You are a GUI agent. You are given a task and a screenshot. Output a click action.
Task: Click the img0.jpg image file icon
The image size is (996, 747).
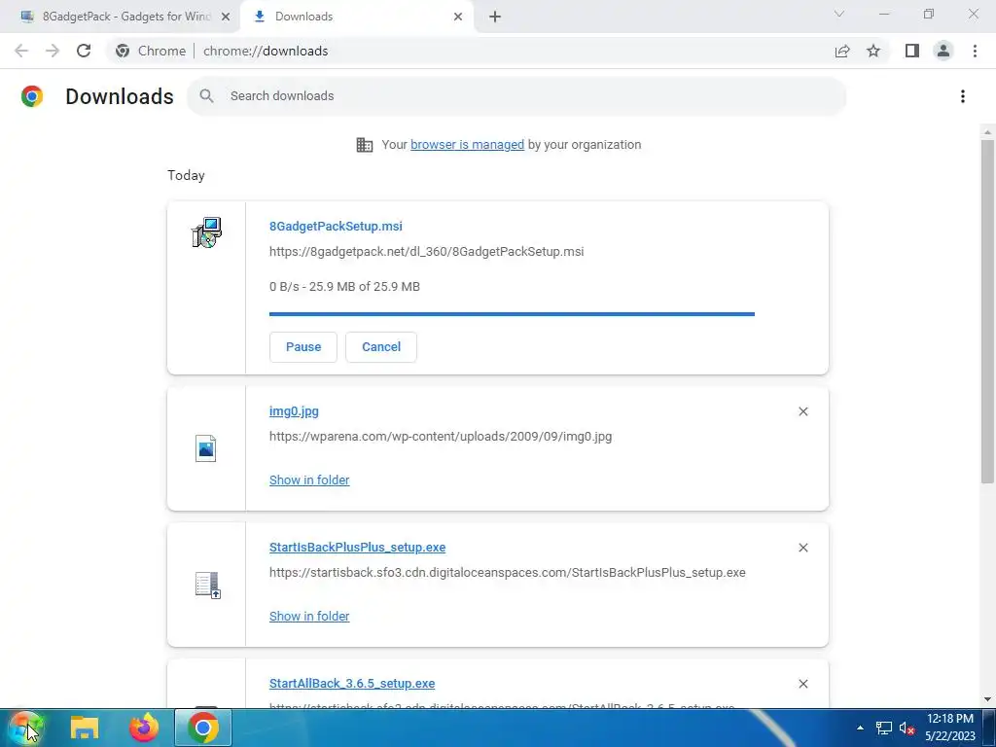(x=206, y=448)
